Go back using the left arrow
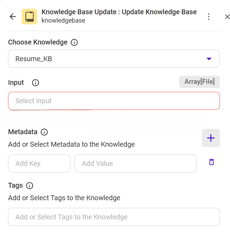This screenshot has height=236, width=230. click(13, 16)
